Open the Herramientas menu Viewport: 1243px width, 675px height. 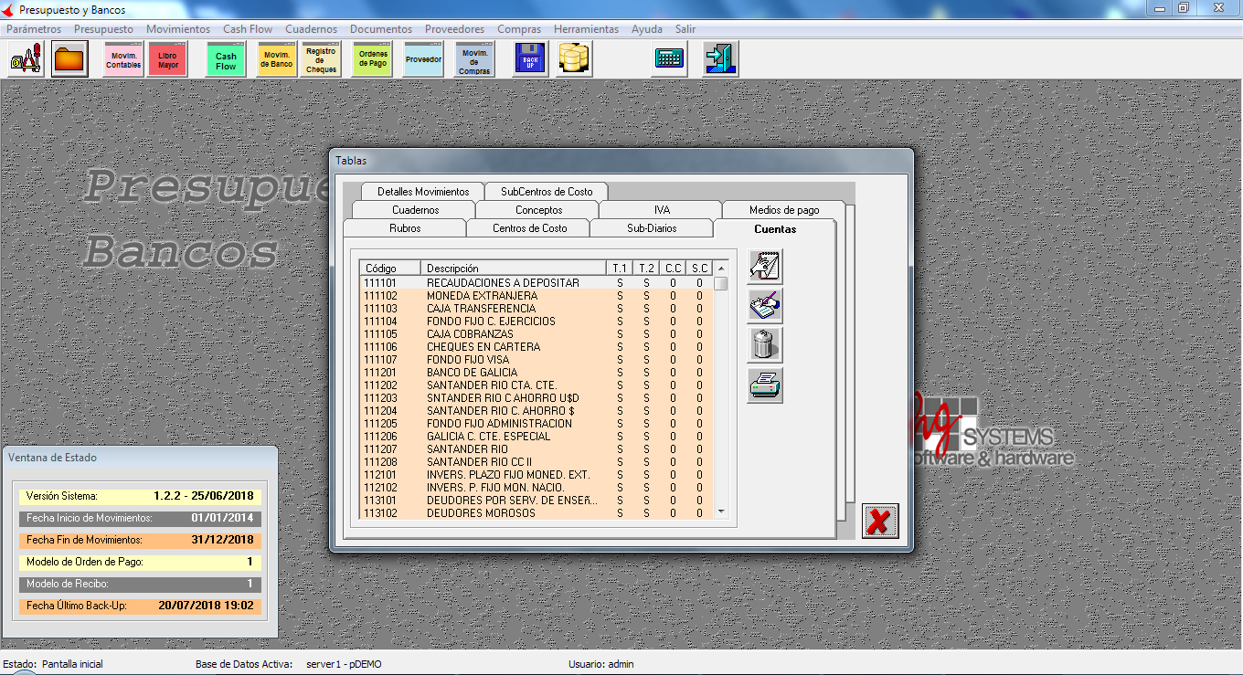[x=586, y=29]
